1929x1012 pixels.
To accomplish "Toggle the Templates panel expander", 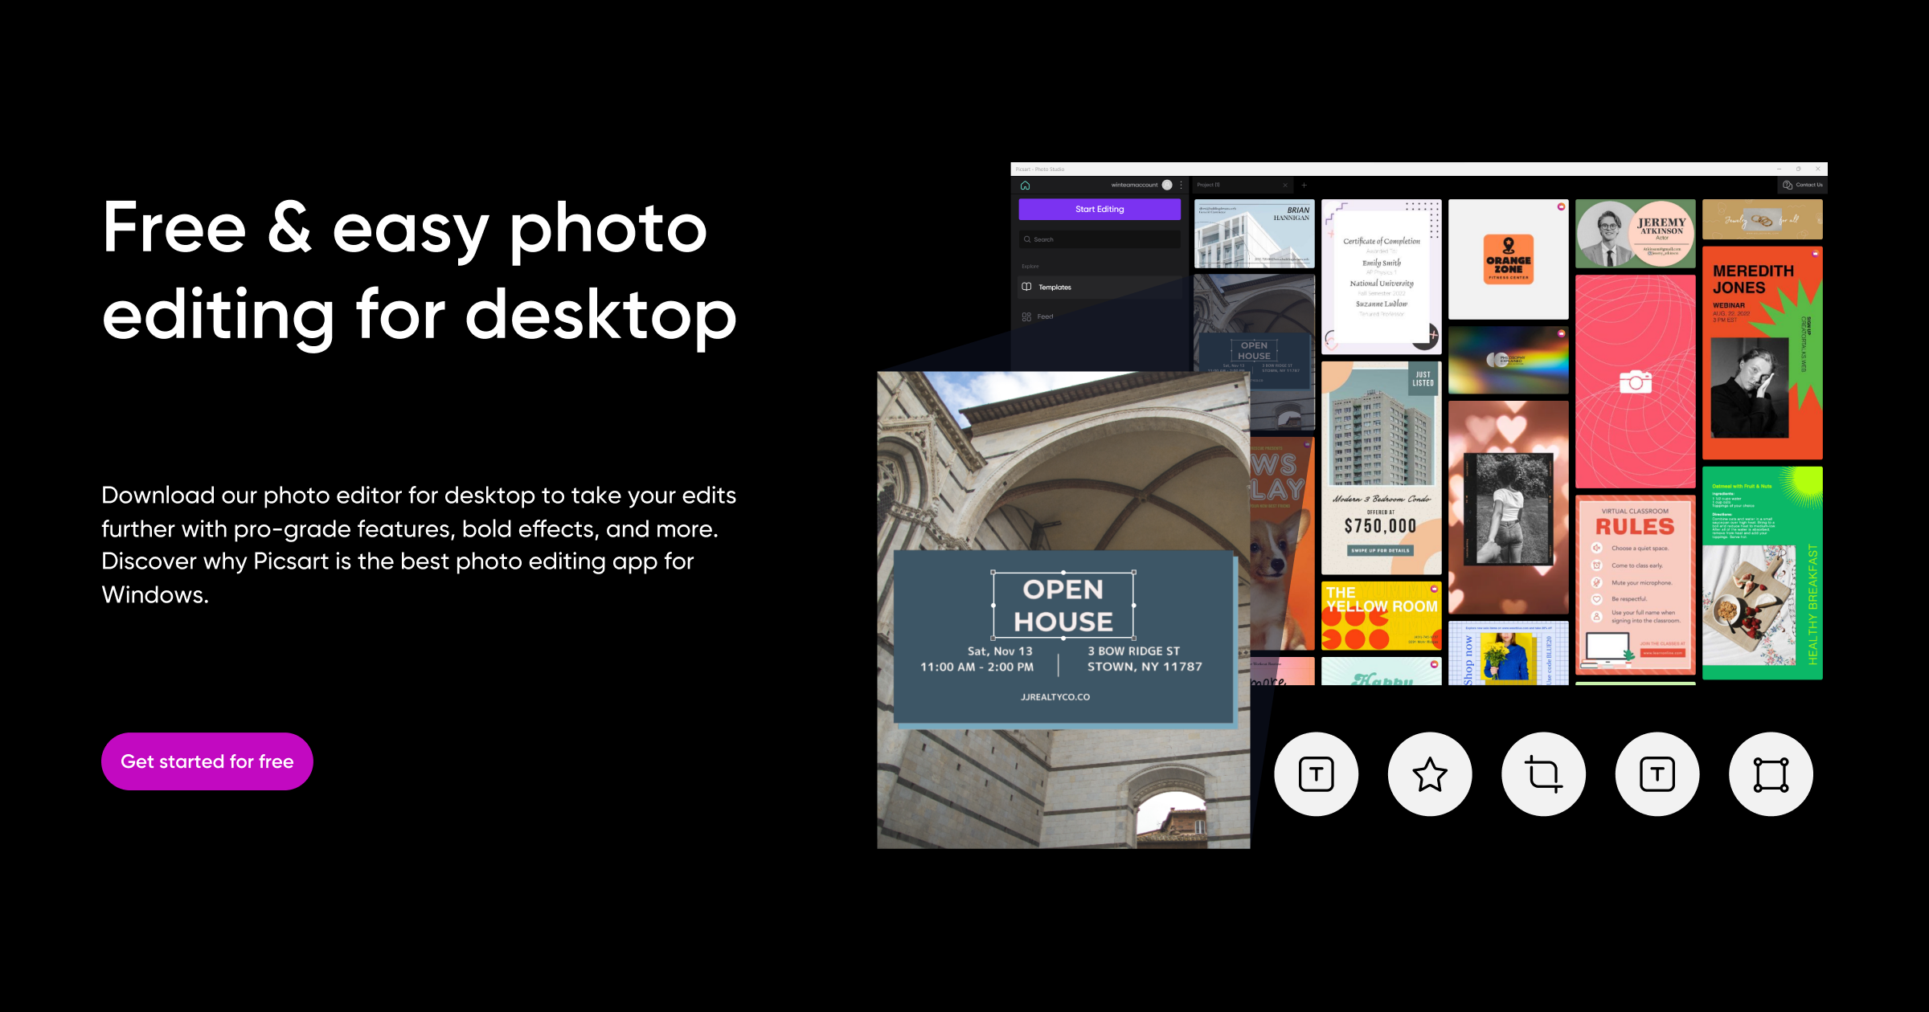I will coord(1053,287).
